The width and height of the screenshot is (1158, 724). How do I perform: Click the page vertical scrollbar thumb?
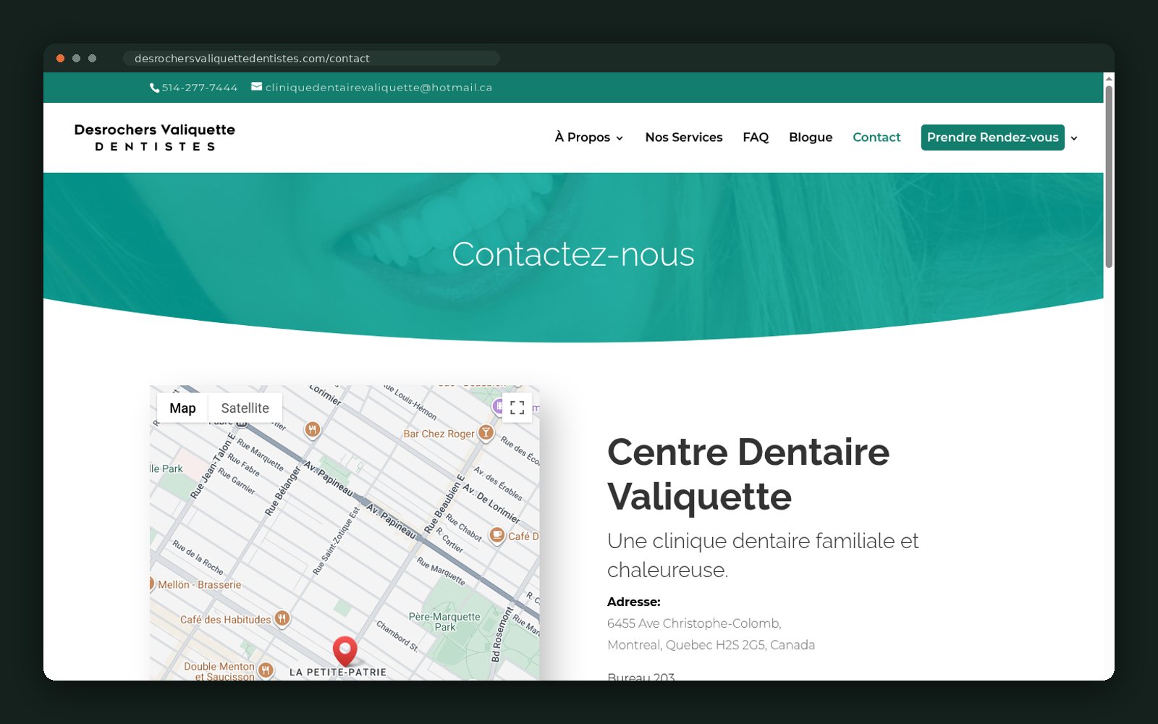(x=1109, y=177)
